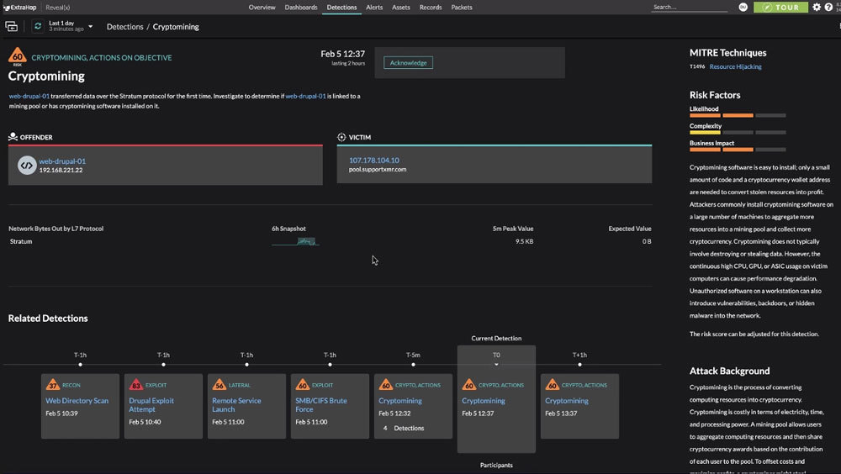Open the settings gear icon
The width and height of the screenshot is (841, 474).
coord(817,8)
